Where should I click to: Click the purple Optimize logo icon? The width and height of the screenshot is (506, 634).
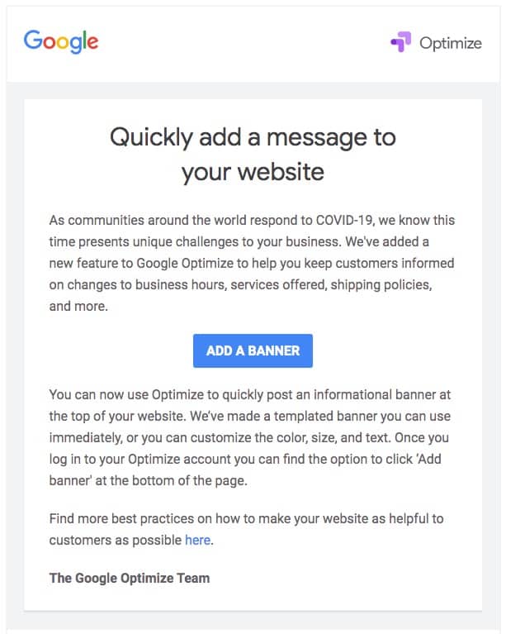[400, 42]
